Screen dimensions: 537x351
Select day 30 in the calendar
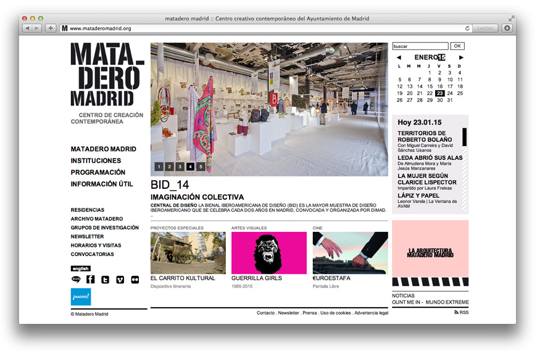439,100
